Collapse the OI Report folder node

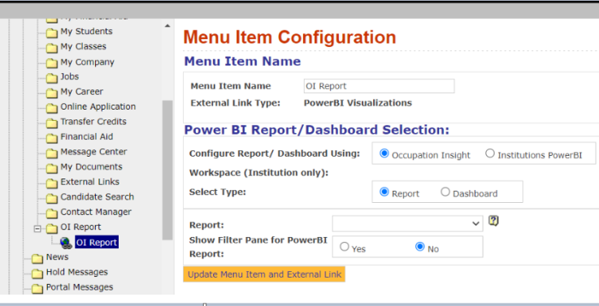click(x=37, y=229)
